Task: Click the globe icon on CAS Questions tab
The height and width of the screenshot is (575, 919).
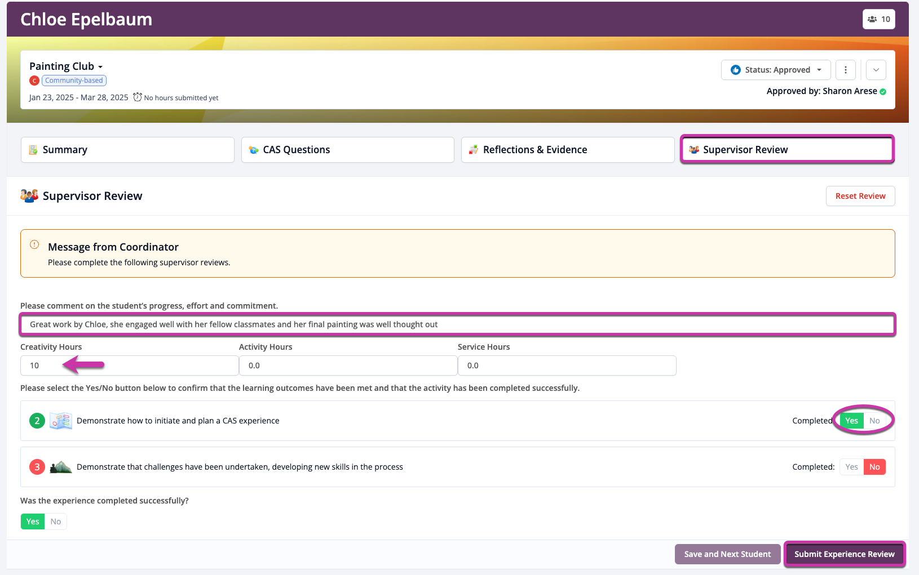Action: point(253,149)
